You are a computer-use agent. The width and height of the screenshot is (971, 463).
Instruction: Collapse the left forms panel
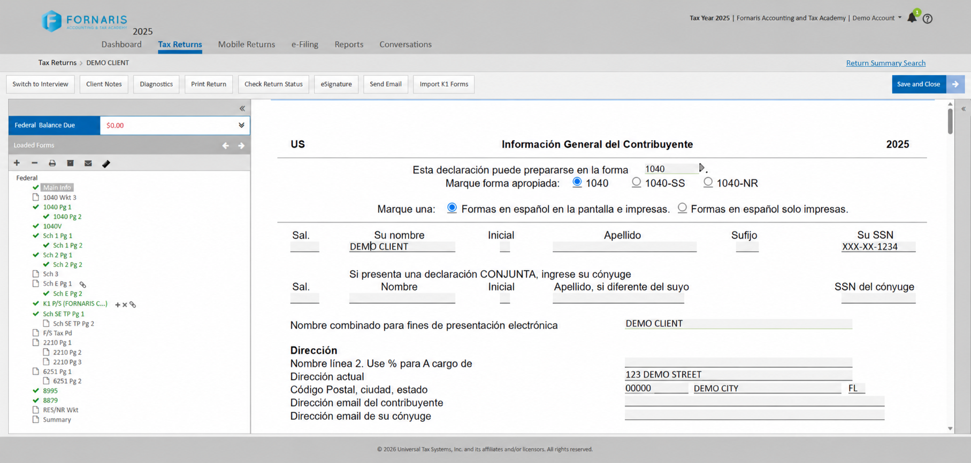point(242,108)
